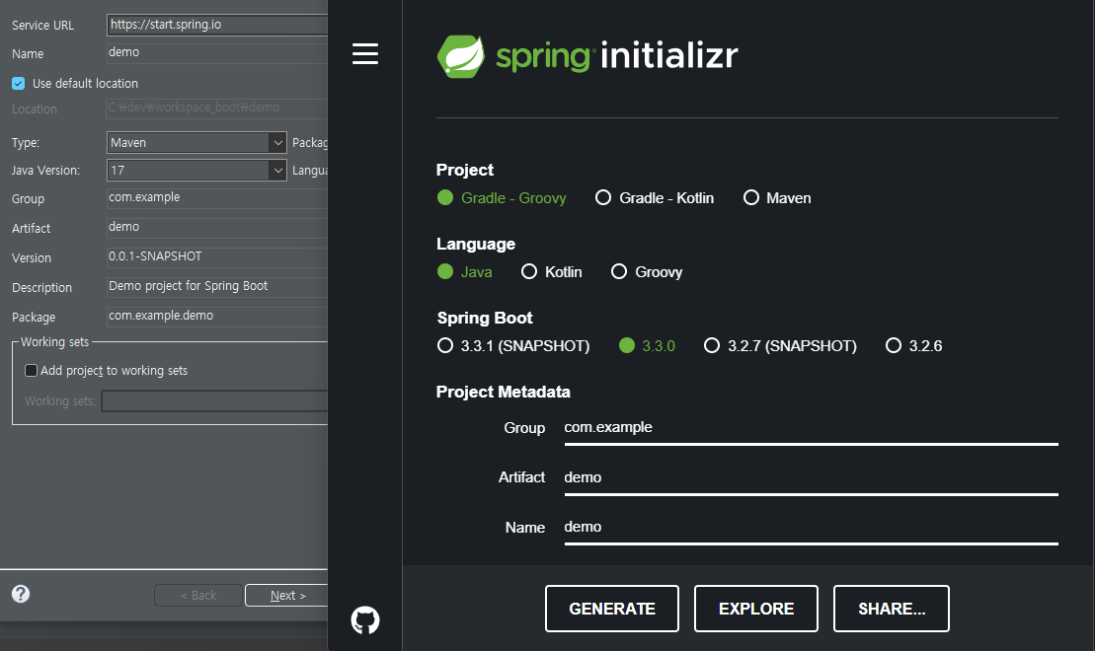This screenshot has height=651, width=1095.
Task: Click the Spring Initializr leaf logo
Action: pyautogui.click(x=461, y=56)
